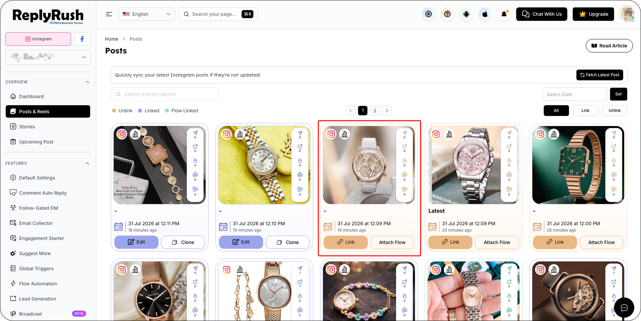Show all posts with All filter
The image size is (641, 321).
pyautogui.click(x=556, y=111)
